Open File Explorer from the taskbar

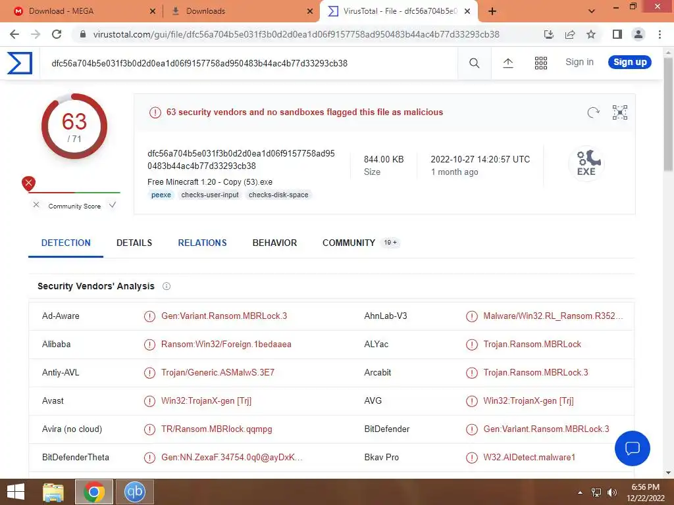(x=53, y=492)
